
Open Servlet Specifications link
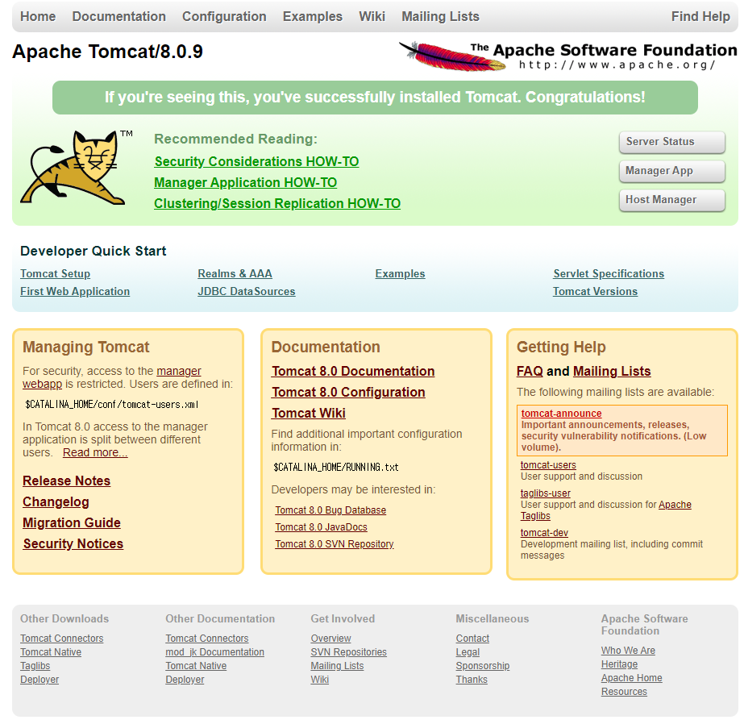coord(609,274)
